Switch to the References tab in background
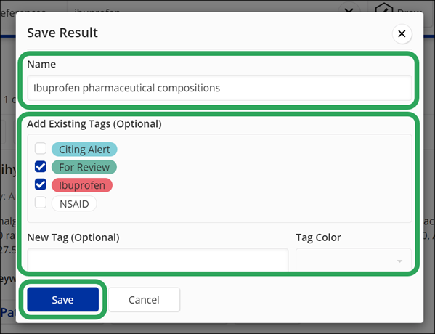 coord(23,11)
